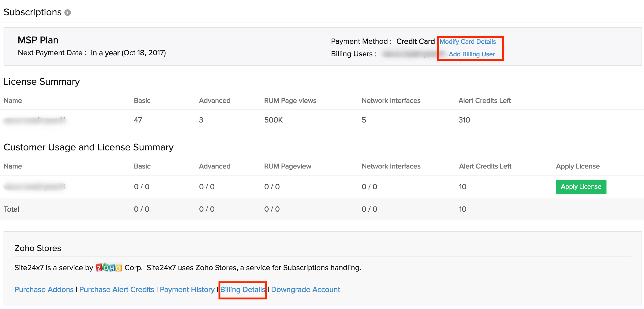Click Downgrade Account
Image resolution: width=644 pixels, height=309 pixels.
point(306,289)
